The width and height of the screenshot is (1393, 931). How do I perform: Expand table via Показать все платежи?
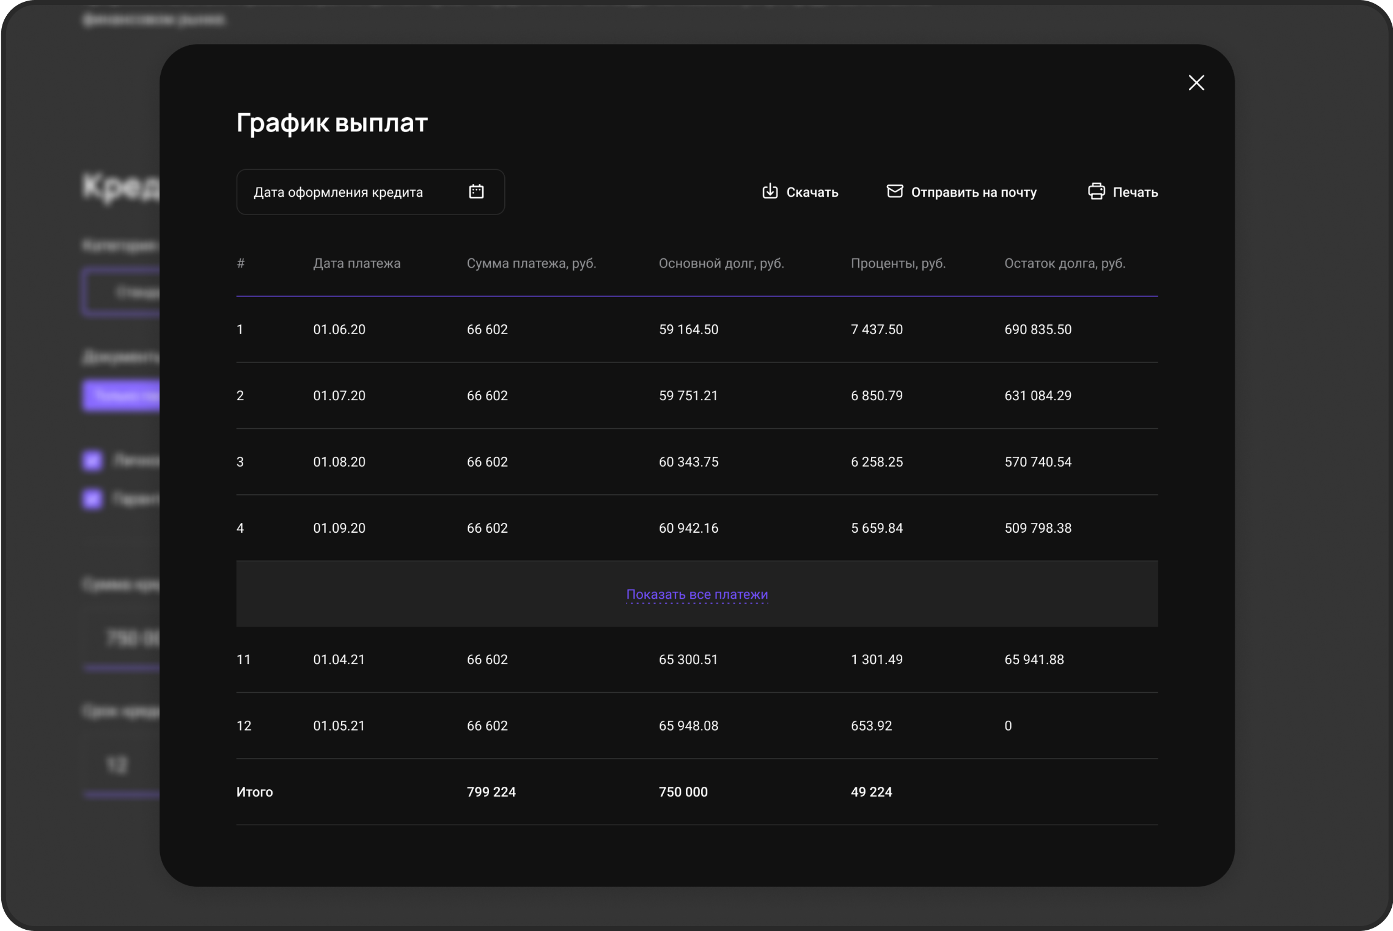click(696, 594)
